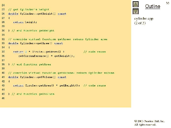Click the opening brace on line 42

point(9,81)
